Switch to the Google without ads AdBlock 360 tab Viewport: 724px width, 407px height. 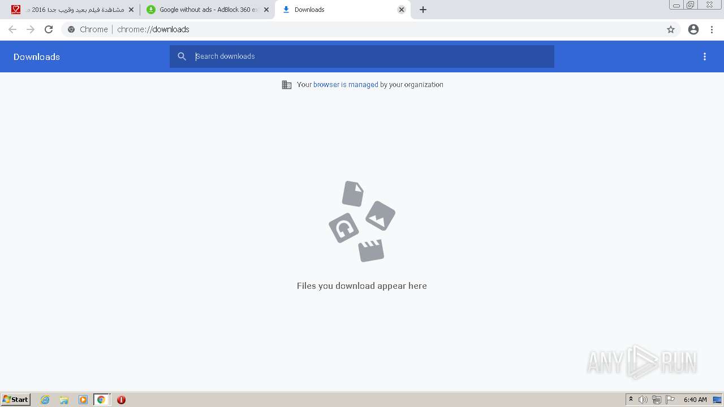pos(208,10)
